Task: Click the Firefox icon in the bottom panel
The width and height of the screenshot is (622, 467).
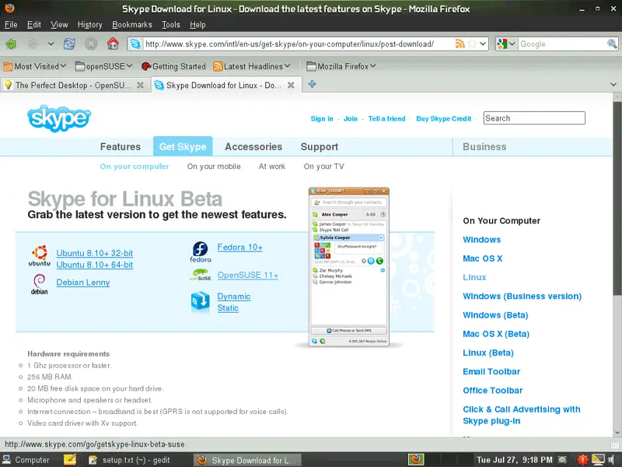Action: (x=416, y=459)
